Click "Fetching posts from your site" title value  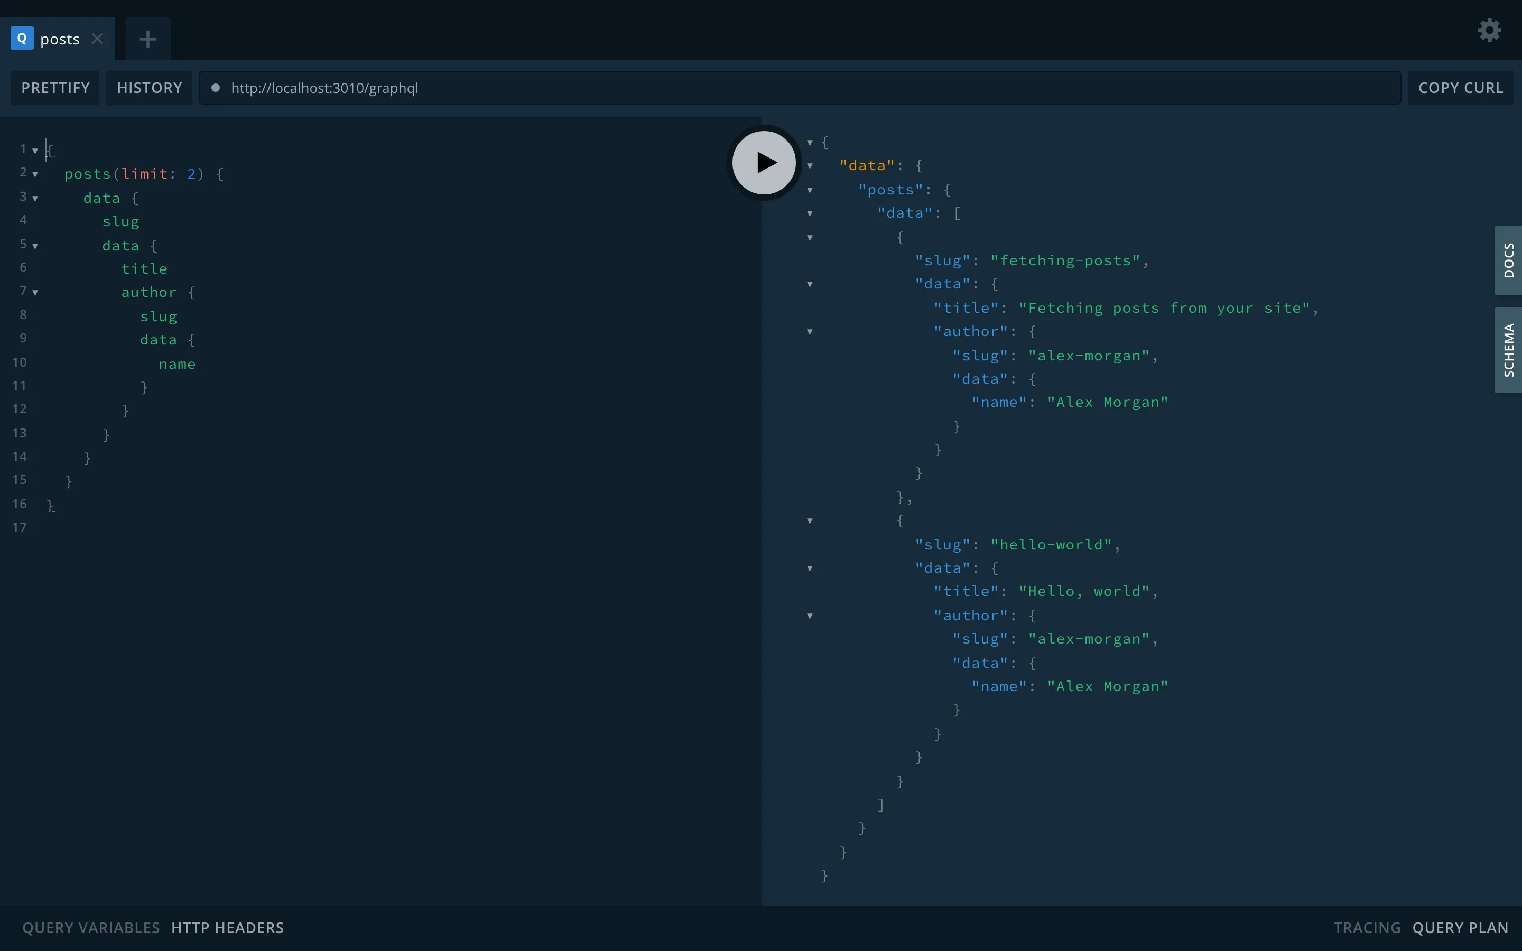click(x=1164, y=308)
